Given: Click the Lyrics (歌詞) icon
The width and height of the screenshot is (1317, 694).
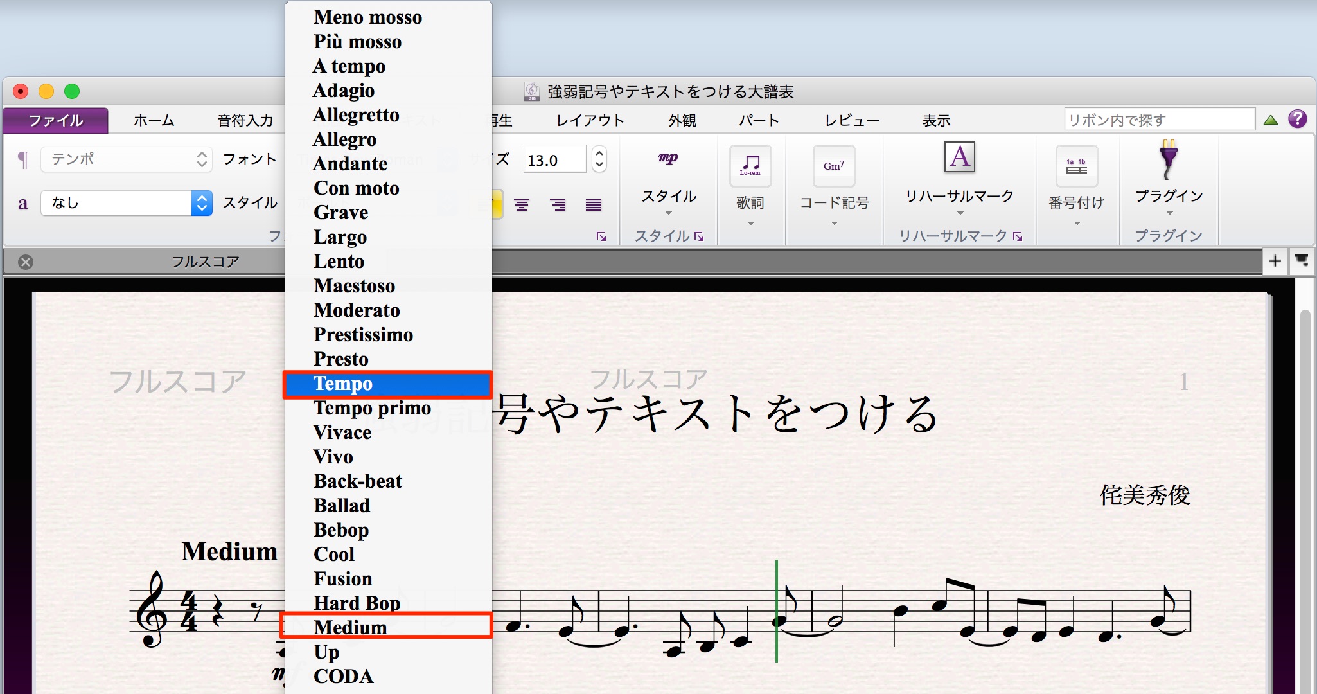Looking at the screenshot, I should click(750, 166).
